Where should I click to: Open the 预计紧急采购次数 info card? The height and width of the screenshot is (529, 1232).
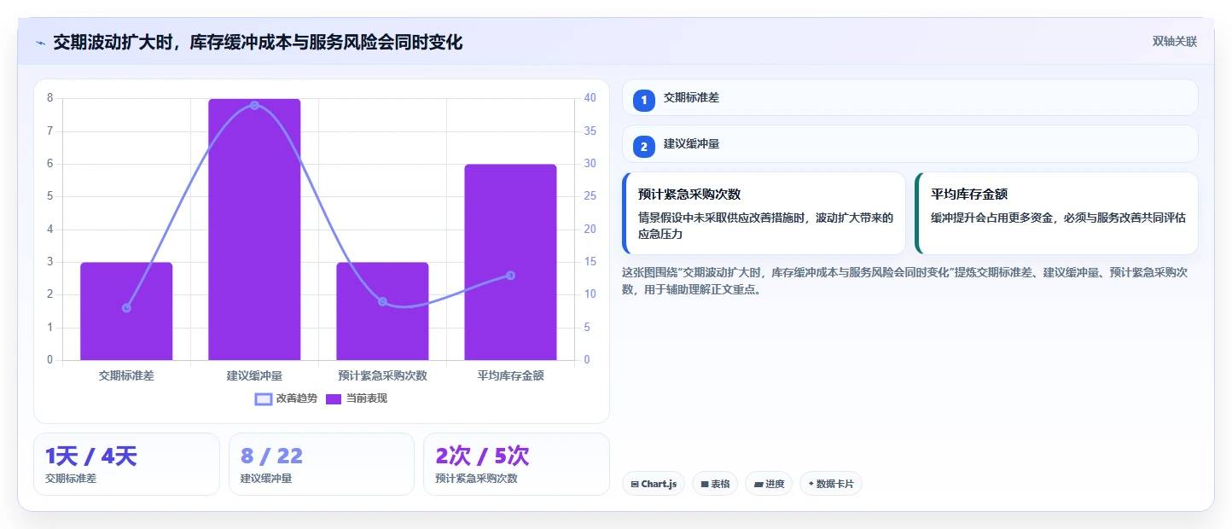pos(764,213)
